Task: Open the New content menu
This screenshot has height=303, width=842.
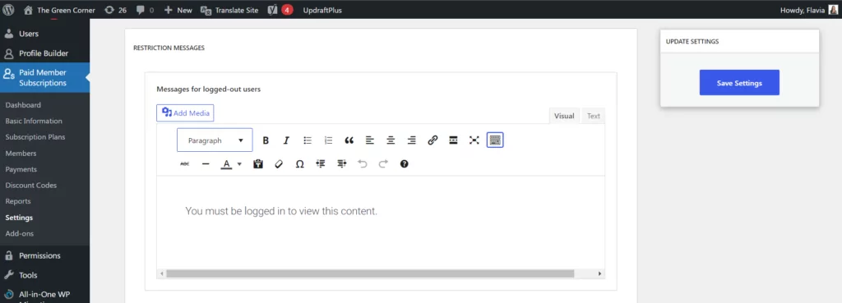Action: 178,10
